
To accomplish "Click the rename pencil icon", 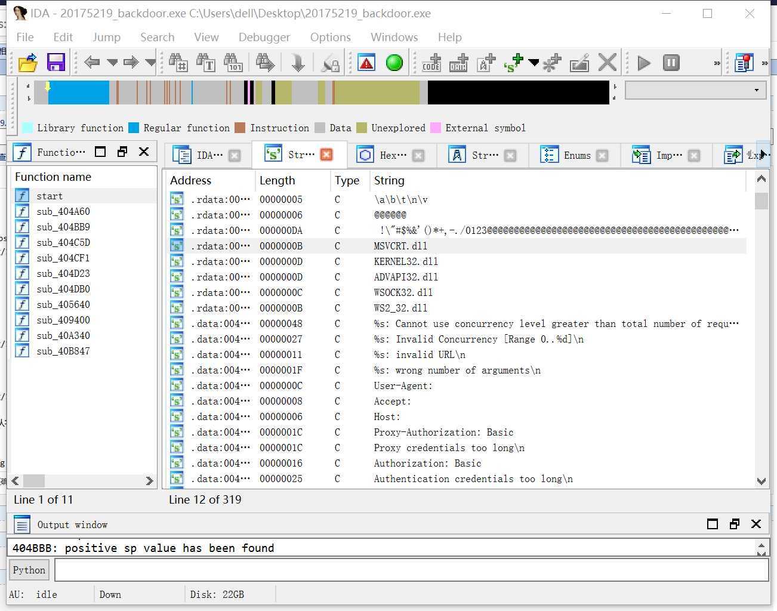I will (579, 62).
